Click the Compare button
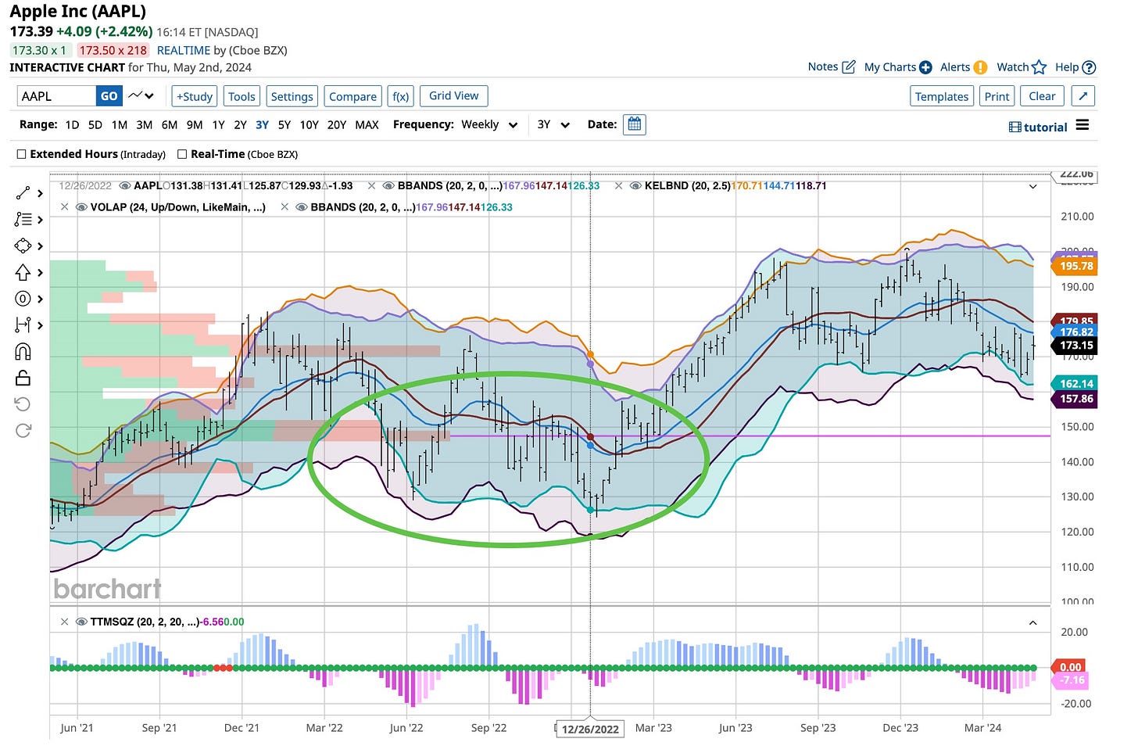This screenshot has width=1138, height=753. [x=352, y=96]
